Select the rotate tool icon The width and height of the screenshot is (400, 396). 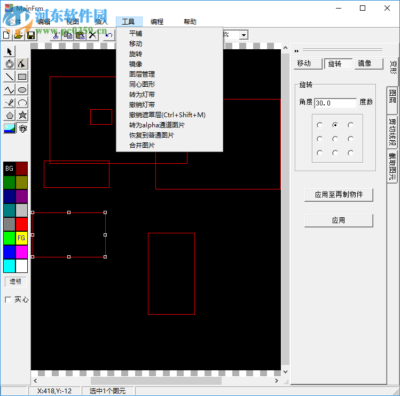[x=10, y=64]
